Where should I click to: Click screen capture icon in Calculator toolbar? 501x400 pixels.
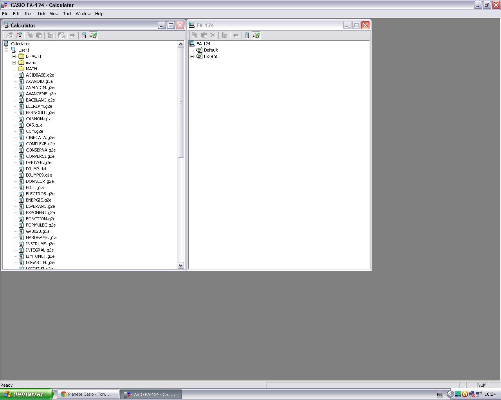pyautogui.click(x=61, y=35)
